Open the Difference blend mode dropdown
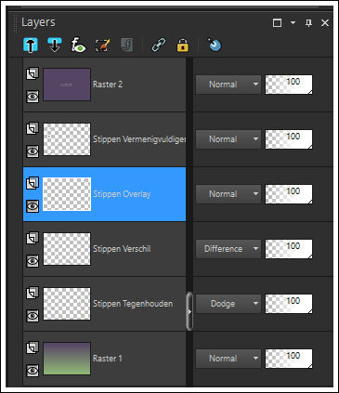This screenshot has width=339, height=393. pos(228,249)
